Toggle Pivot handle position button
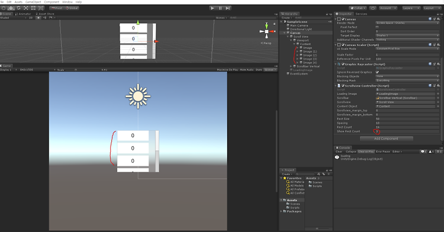 (57, 8)
